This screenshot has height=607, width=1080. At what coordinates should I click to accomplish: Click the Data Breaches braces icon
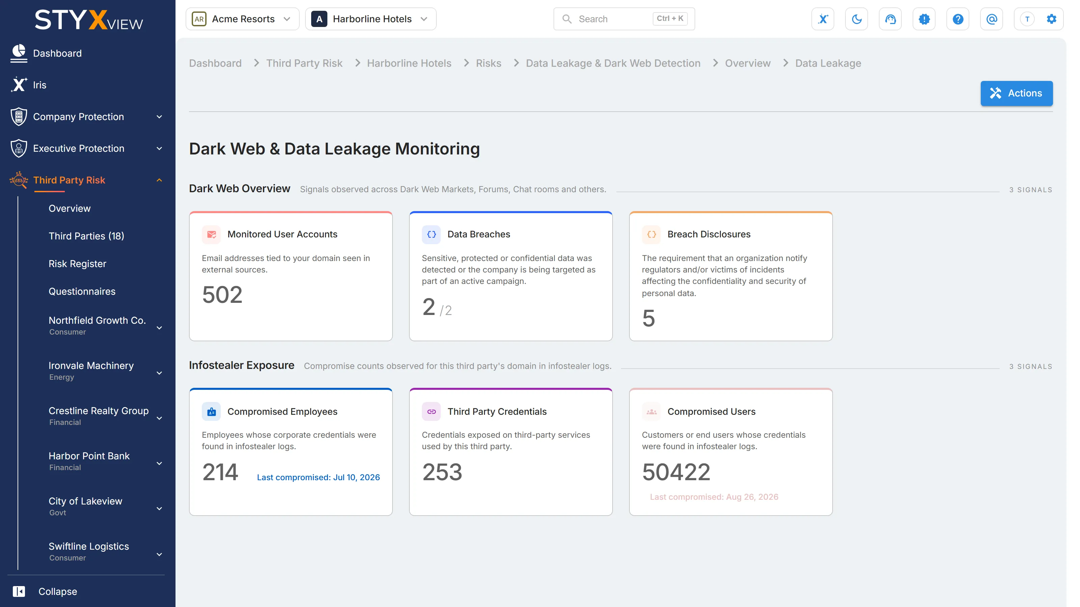click(431, 234)
